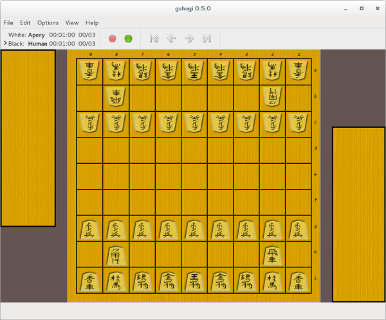Screen dimensions: 386x320
Task: Click the empty square 5e on board
Action: [194, 176]
